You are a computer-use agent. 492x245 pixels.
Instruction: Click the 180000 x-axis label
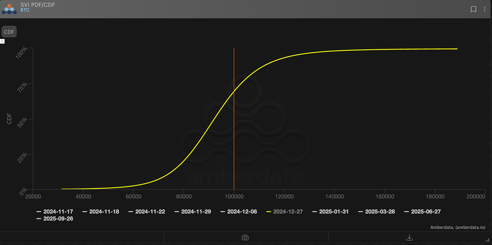[x=435, y=196]
